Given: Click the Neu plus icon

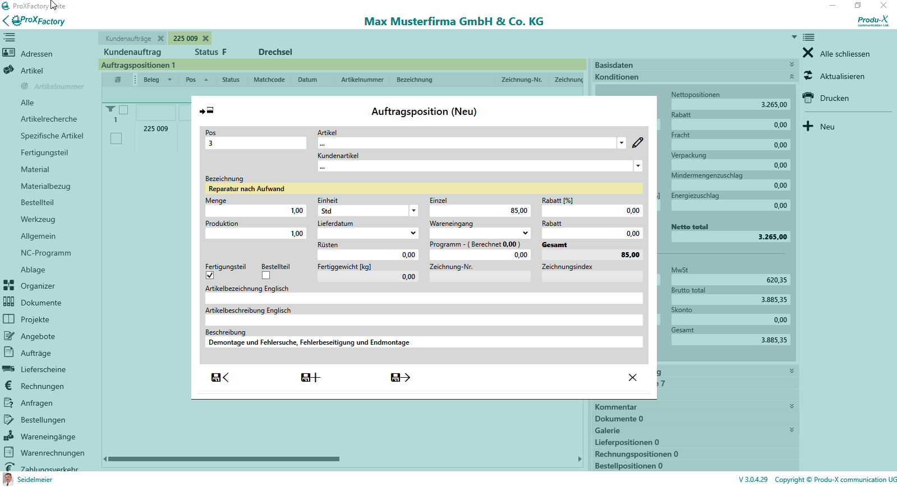Looking at the screenshot, I should (808, 126).
